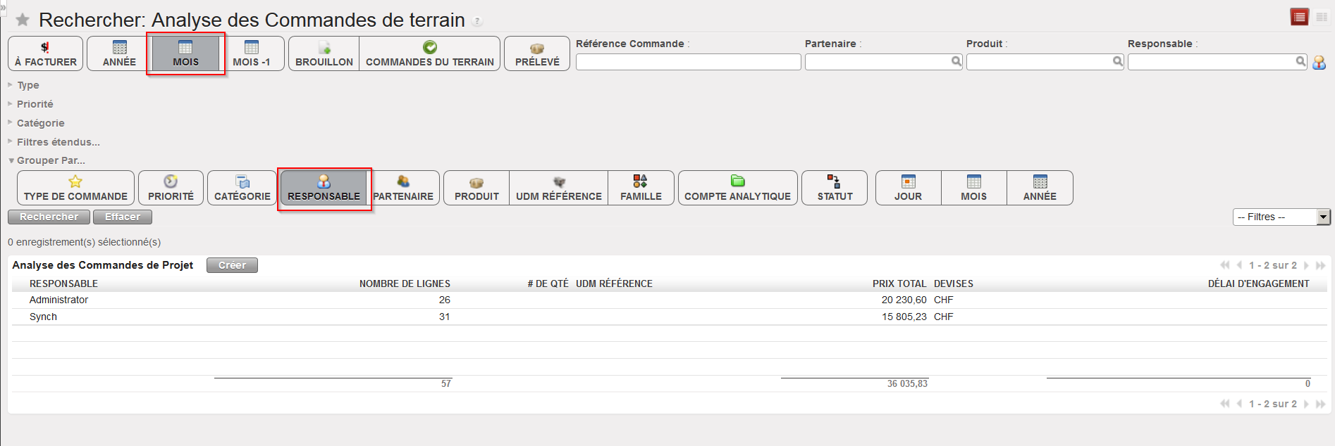Click the user icon beside Responsable field
Screen dimensions: 1335x446
1319,63
